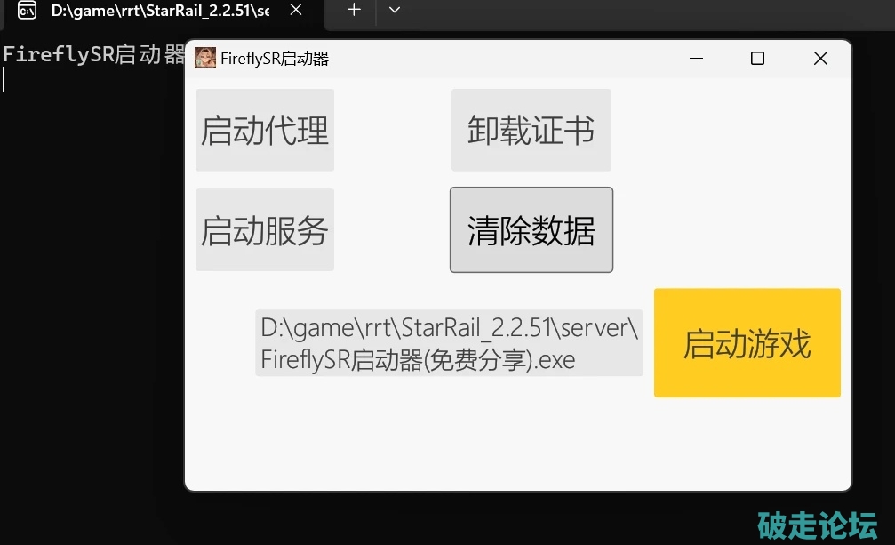Click the 破走论坛 watermark

tap(817, 525)
